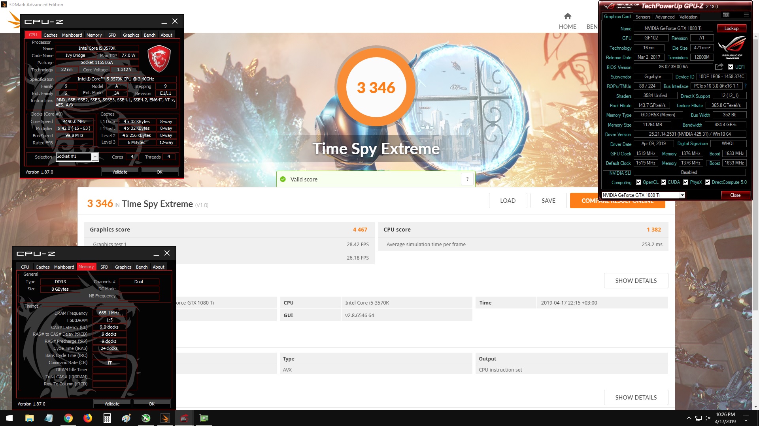The height and width of the screenshot is (426, 759).
Task: Switch to the Caches tab in the upper CPU-Z window
Action: 50,35
